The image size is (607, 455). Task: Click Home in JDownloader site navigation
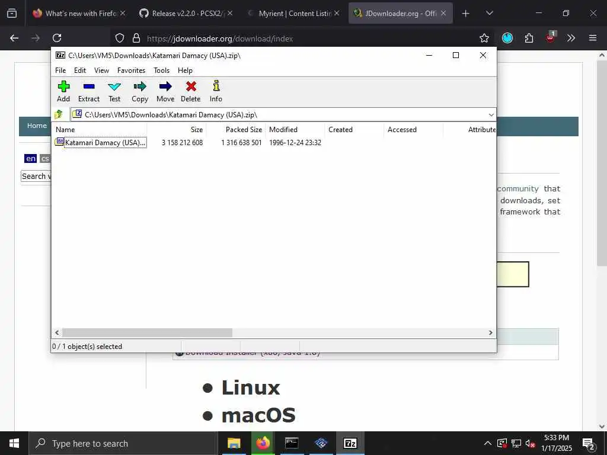click(37, 126)
